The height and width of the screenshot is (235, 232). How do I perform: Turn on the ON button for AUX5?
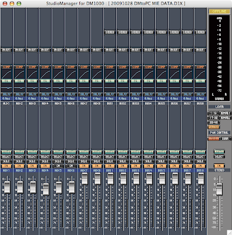[58, 166]
